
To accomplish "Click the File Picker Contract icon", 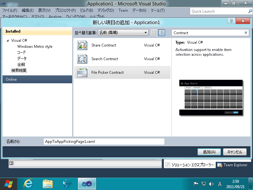I will coord(82,73).
